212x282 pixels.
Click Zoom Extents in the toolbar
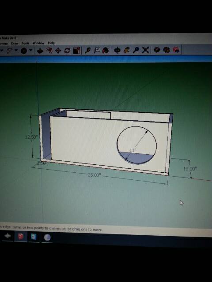[145, 50]
